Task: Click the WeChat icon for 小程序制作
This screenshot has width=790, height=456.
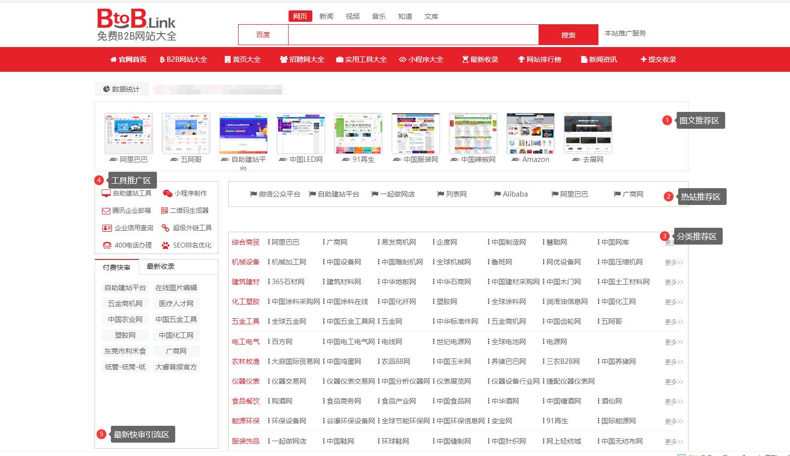Action: 167,193
